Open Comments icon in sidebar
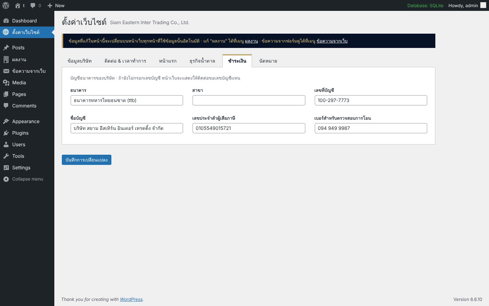The width and height of the screenshot is (489, 306). [6, 106]
